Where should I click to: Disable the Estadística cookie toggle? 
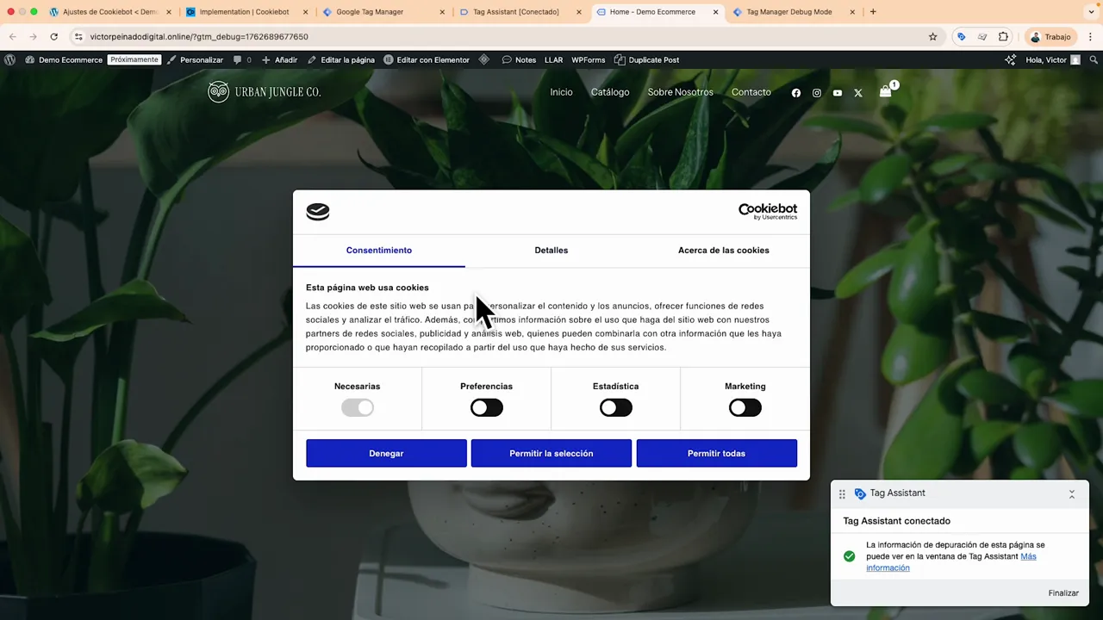pyautogui.click(x=615, y=407)
